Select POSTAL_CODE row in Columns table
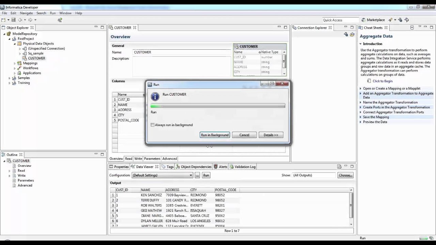The width and height of the screenshot is (436, 245). [x=128, y=120]
